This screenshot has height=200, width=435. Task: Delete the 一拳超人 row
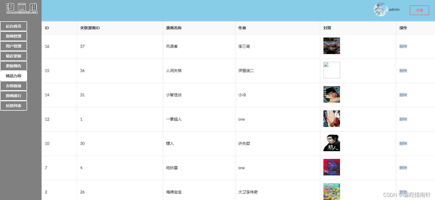(x=403, y=119)
